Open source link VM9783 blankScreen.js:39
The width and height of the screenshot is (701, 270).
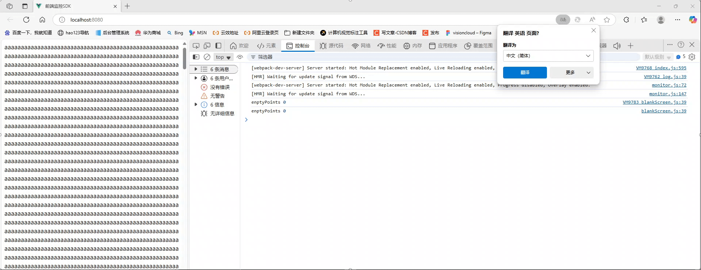[x=654, y=102]
